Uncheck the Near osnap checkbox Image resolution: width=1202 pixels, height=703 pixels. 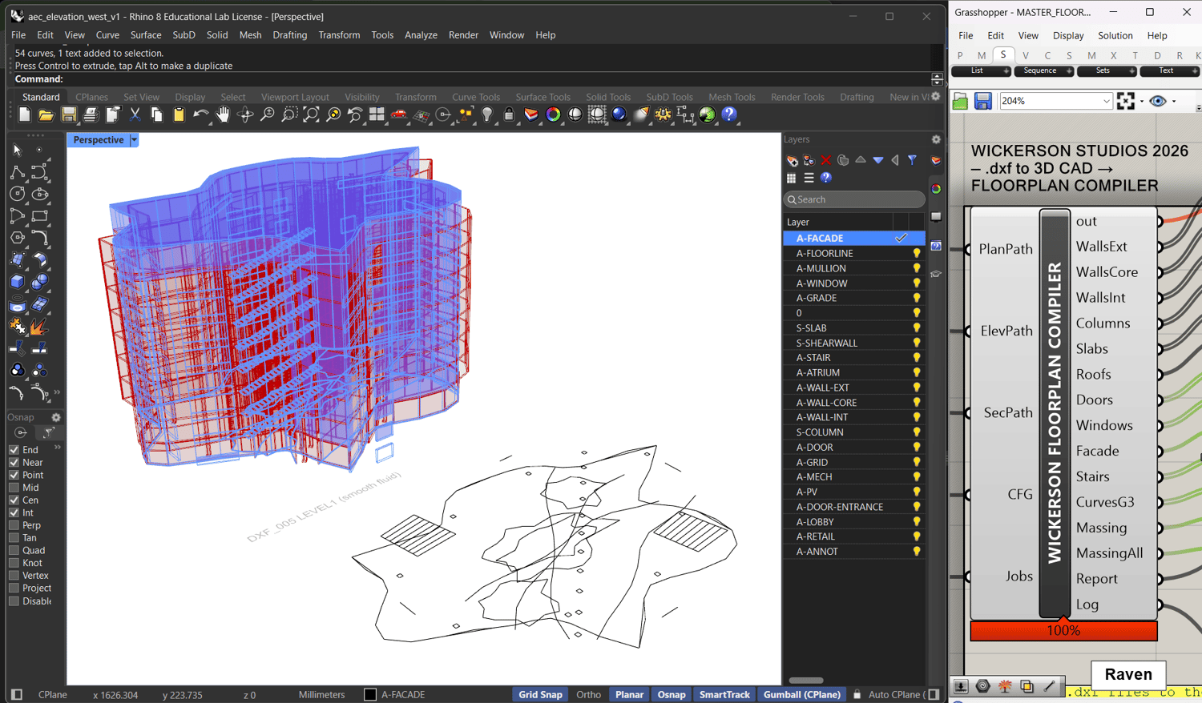coord(14,463)
